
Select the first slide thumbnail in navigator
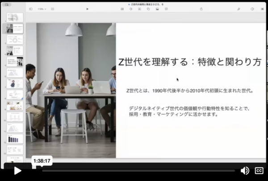15,17
